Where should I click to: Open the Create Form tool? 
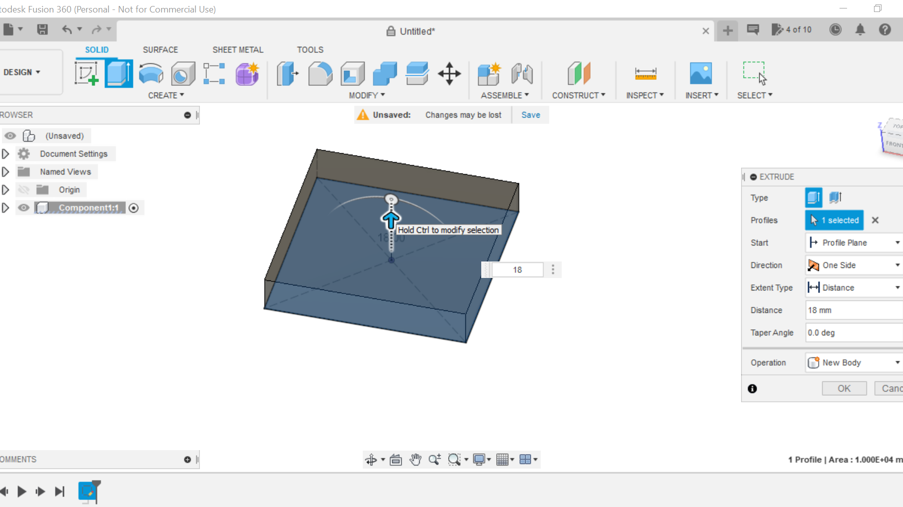pyautogui.click(x=247, y=73)
